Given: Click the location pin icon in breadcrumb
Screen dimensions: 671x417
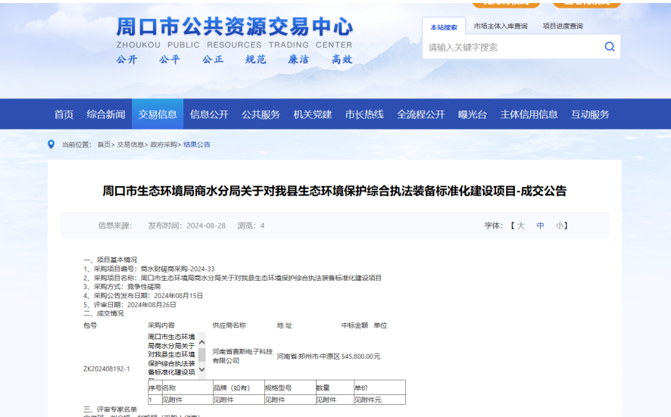Looking at the screenshot, I should point(51,145).
